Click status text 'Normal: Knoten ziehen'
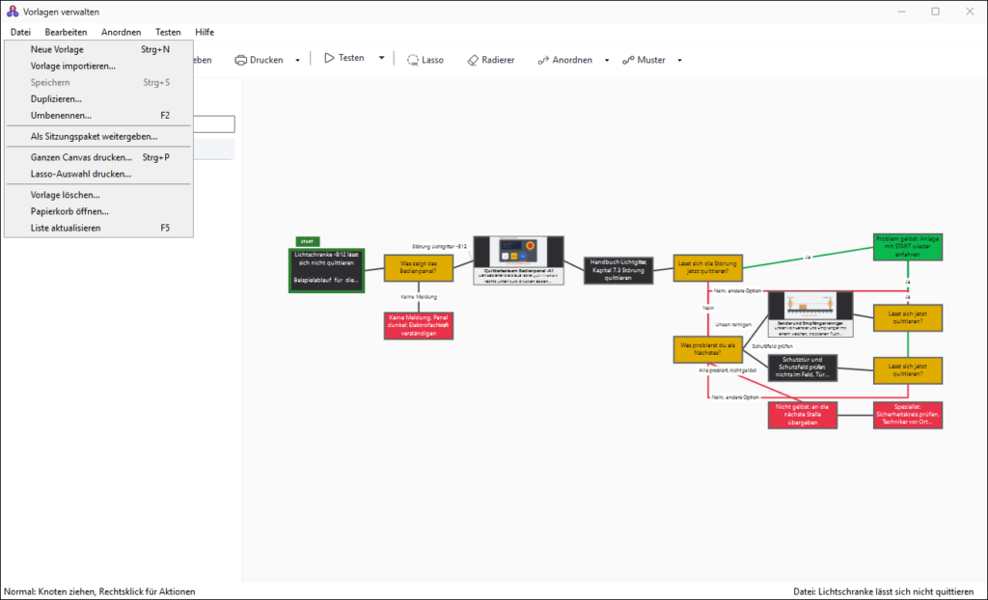Screen dimensions: 988x600 (99, 592)
